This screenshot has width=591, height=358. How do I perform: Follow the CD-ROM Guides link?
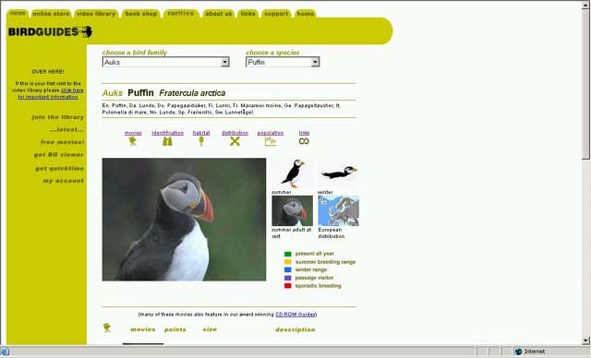click(x=295, y=315)
